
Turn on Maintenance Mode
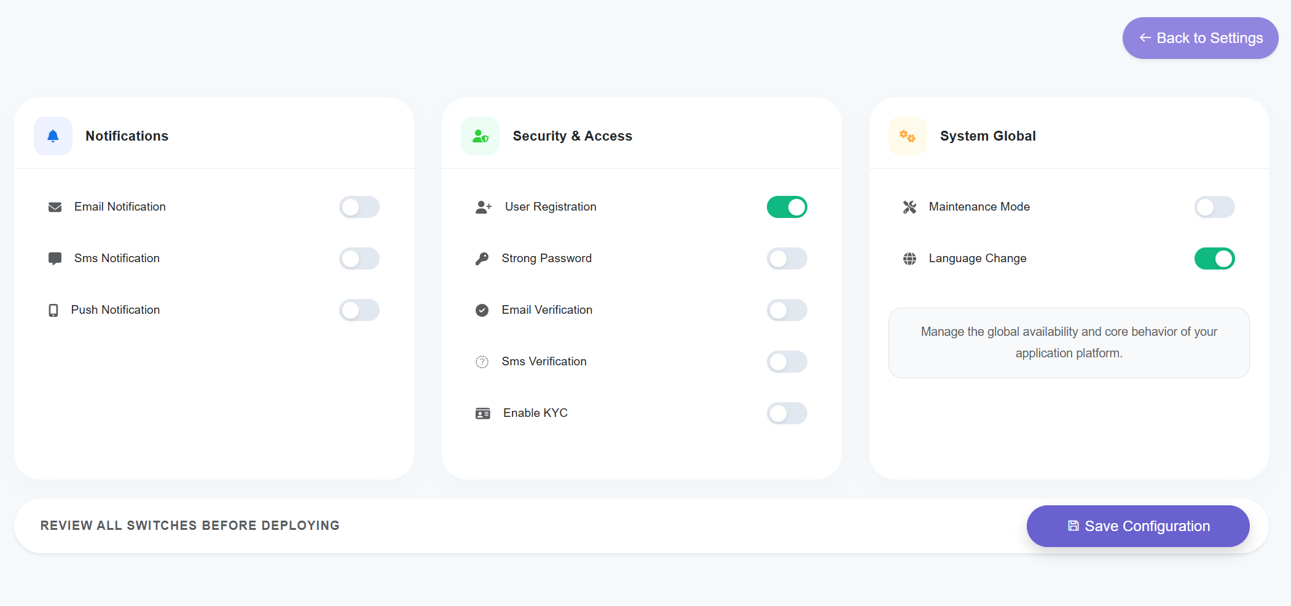pyautogui.click(x=1214, y=207)
